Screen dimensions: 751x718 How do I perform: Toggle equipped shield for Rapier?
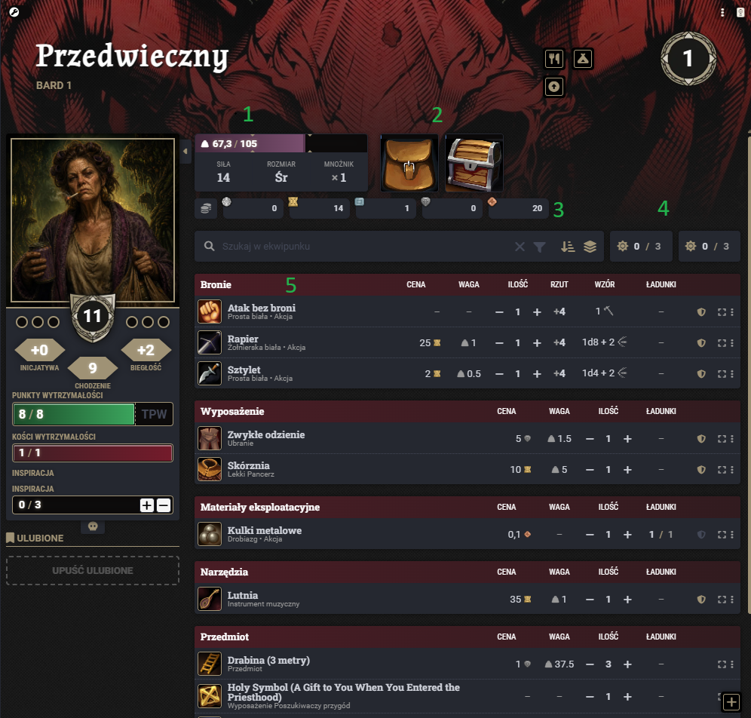[x=701, y=343]
